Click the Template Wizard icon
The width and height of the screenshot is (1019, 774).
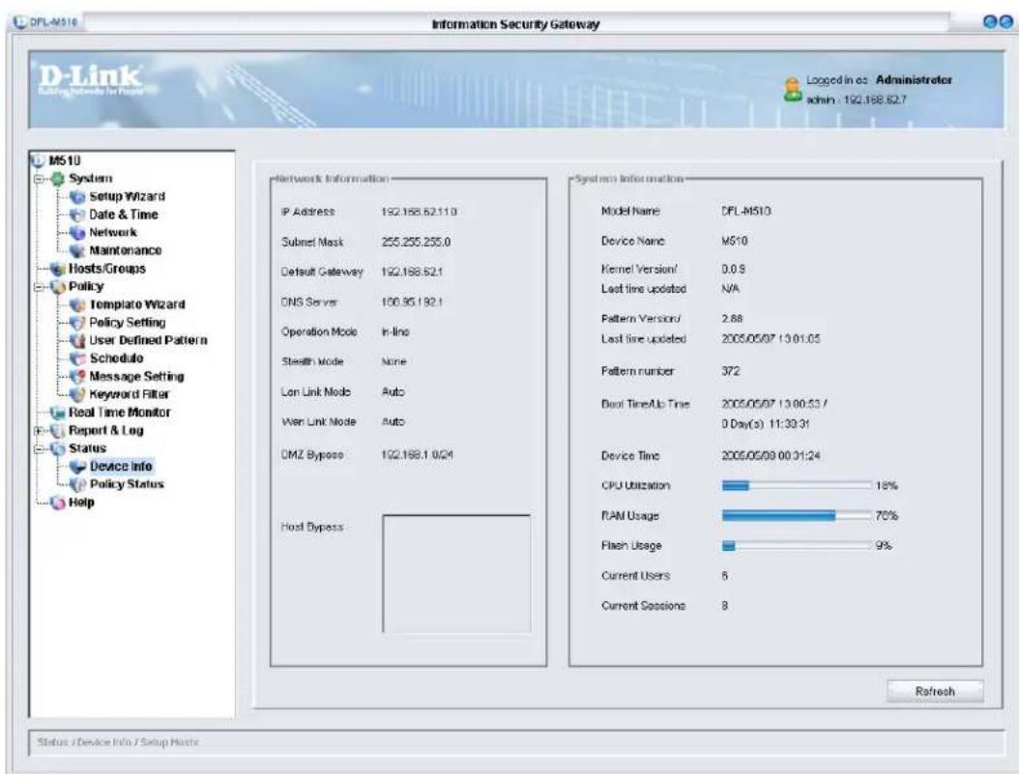[x=77, y=304]
